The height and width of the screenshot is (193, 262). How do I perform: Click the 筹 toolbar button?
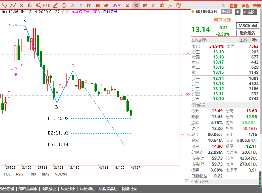pos(162,5)
